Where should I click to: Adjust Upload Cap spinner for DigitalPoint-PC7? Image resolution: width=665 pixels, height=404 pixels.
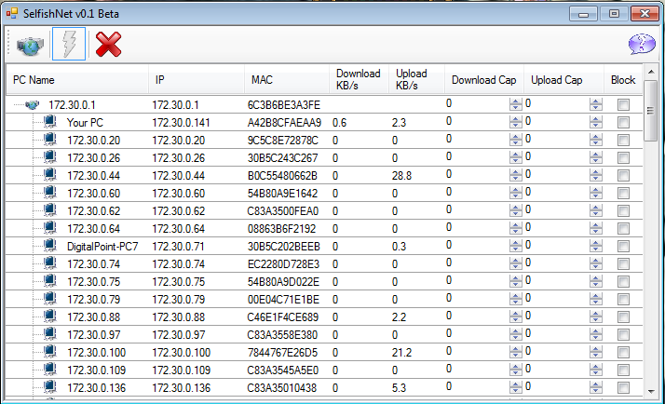(x=595, y=246)
